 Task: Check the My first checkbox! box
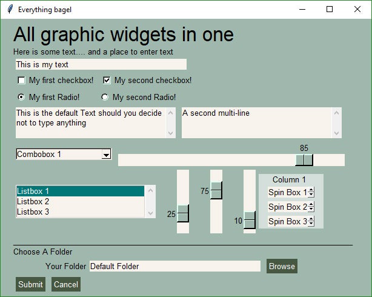coord(21,80)
